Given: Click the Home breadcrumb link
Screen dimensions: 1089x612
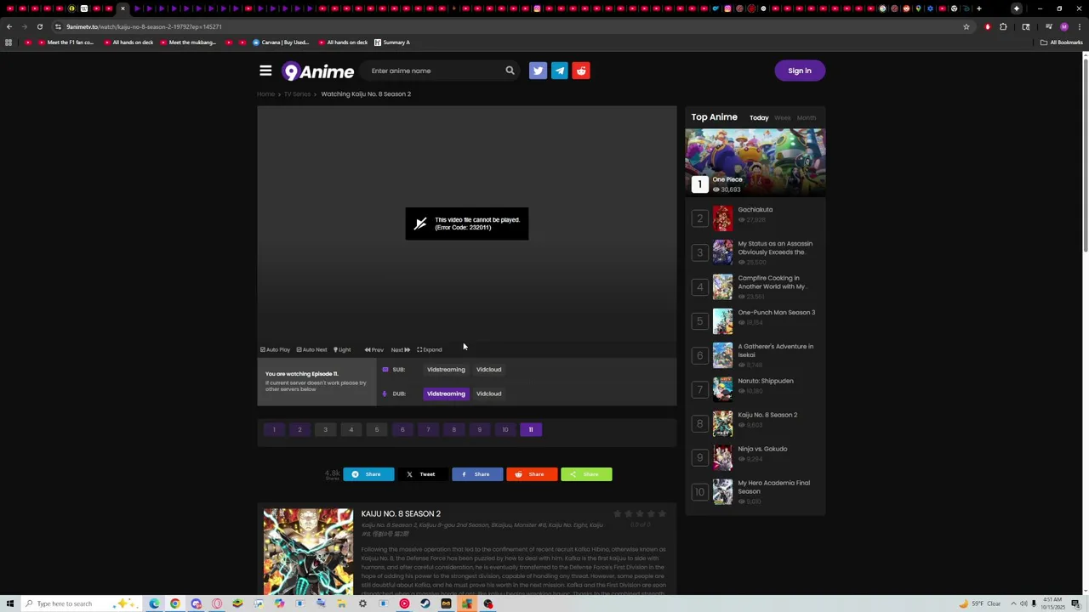Looking at the screenshot, I should (266, 94).
